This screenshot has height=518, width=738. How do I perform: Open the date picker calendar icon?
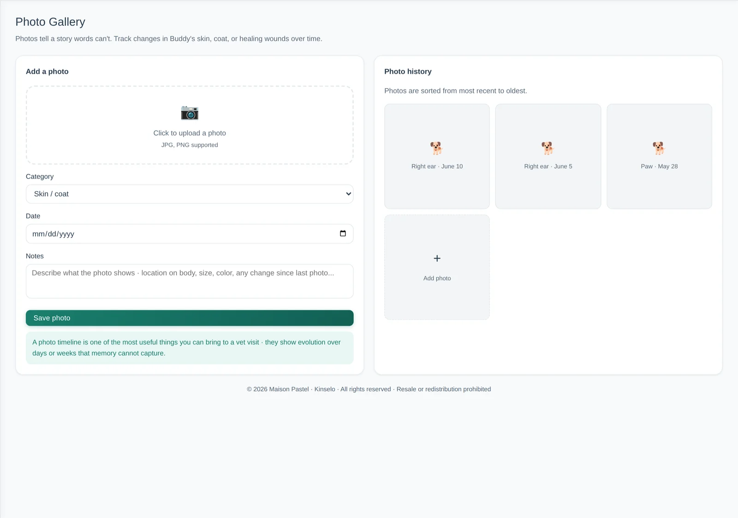coord(343,233)
